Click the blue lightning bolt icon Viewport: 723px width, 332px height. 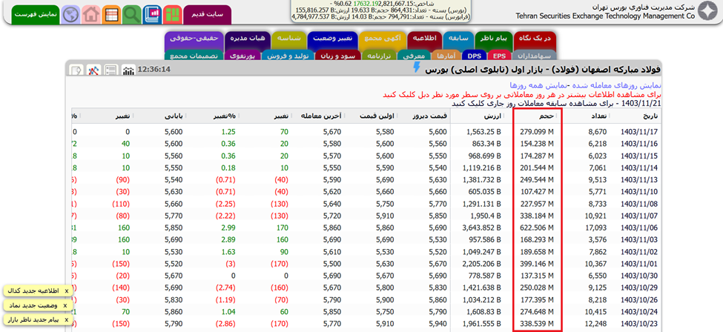417,68
